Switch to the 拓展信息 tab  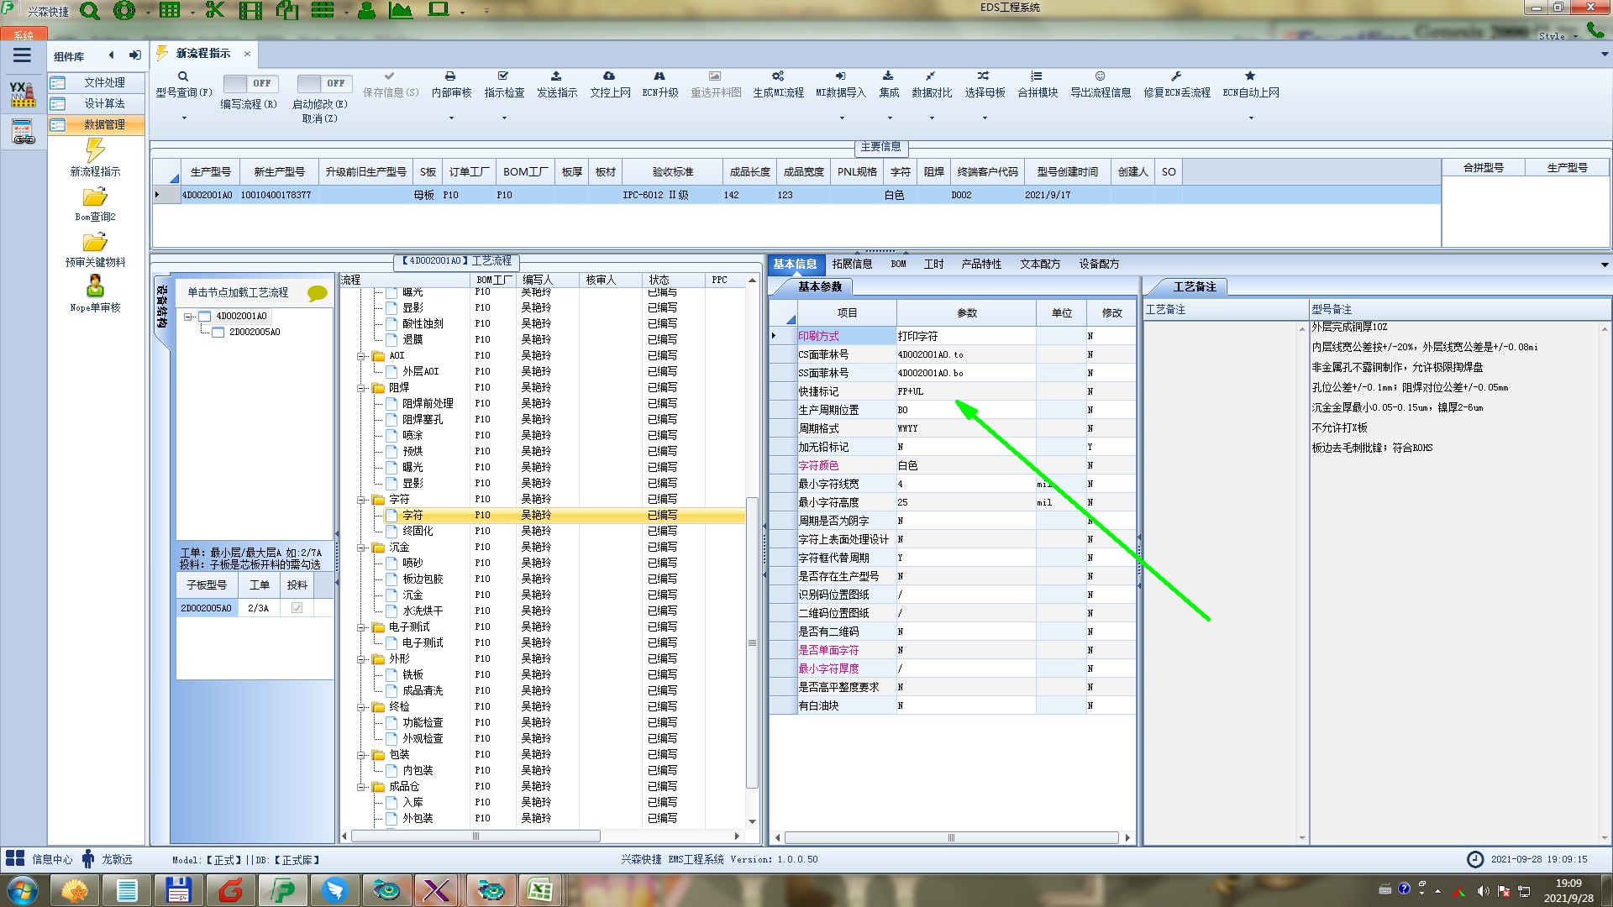(852, 264)
